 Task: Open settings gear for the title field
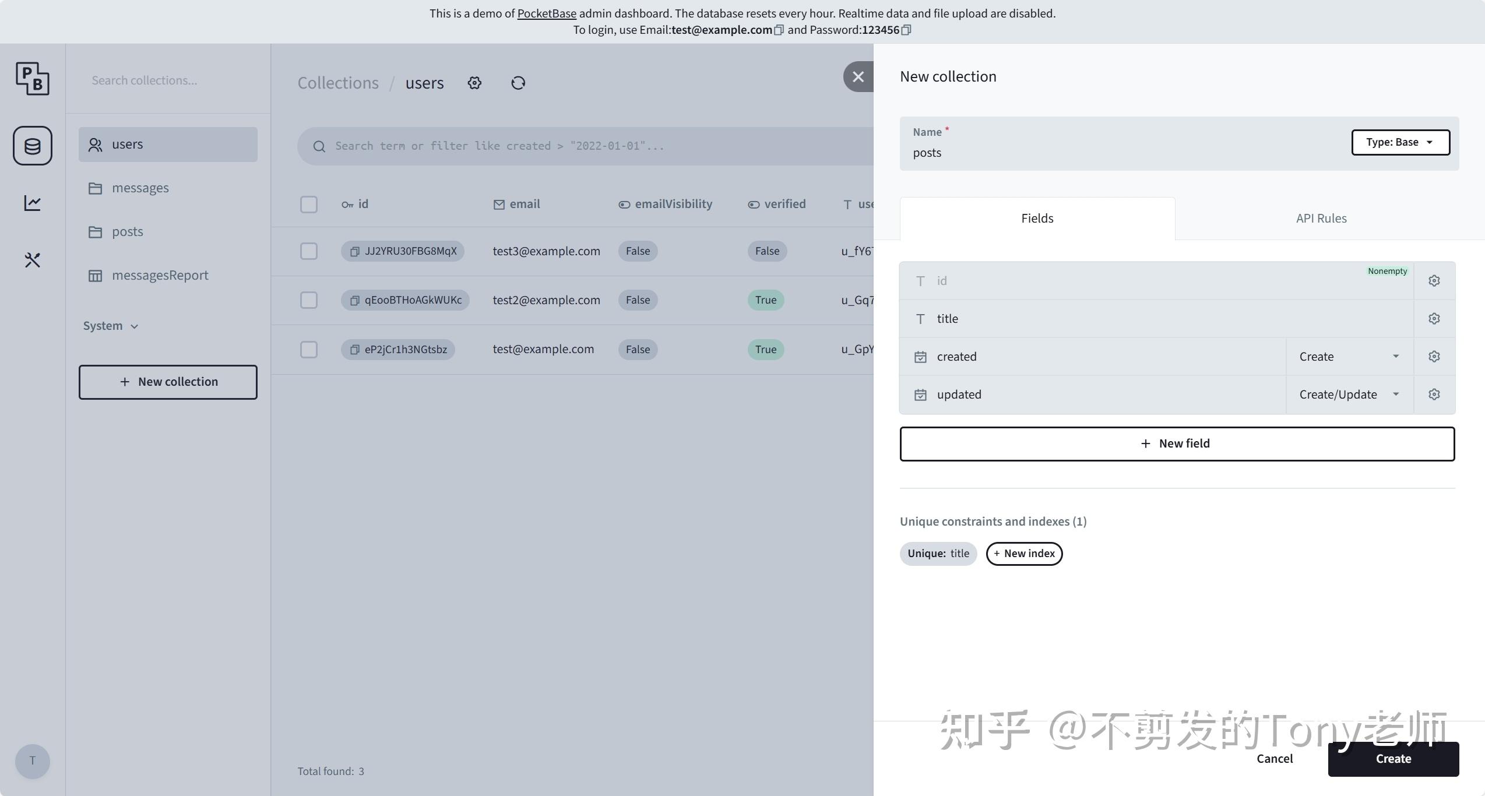pyautogui.click(x=1434, y=318)
